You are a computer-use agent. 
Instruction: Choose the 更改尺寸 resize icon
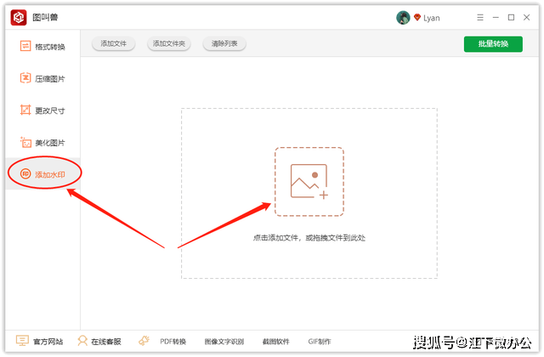click(x=25, y=110)
